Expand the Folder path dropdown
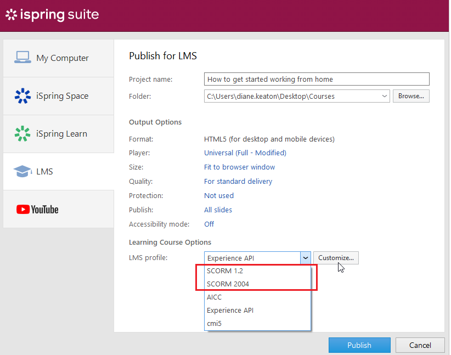This screenshot has height=355, width=451. pos(384,96)
